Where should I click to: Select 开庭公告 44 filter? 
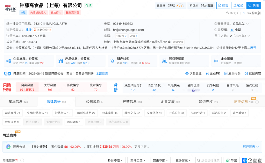click(x=176, y=113)
